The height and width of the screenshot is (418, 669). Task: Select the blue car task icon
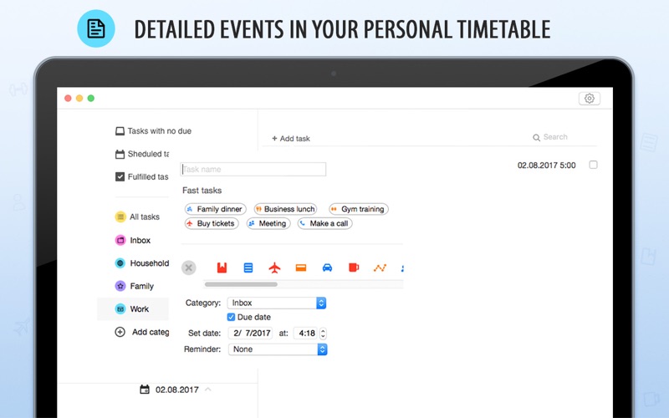pyautogui.click(x=327, y=268)
